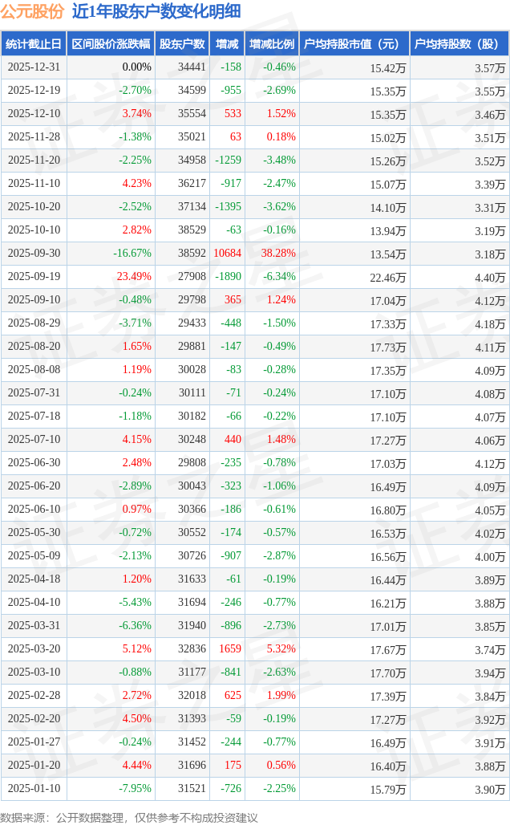Click the 增减比例 column header
The width and height of the screenshot is (510, 825).
point(272,44)
